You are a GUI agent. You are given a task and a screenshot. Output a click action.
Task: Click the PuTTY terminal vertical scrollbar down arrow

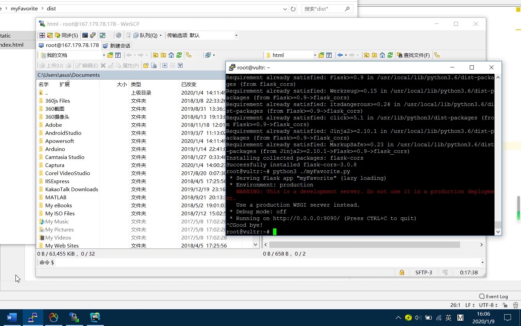498,232
